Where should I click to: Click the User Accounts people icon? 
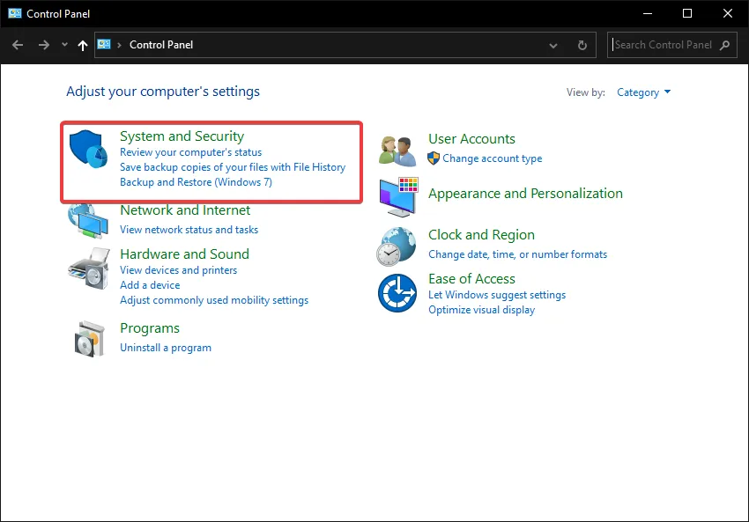[397, 150]
